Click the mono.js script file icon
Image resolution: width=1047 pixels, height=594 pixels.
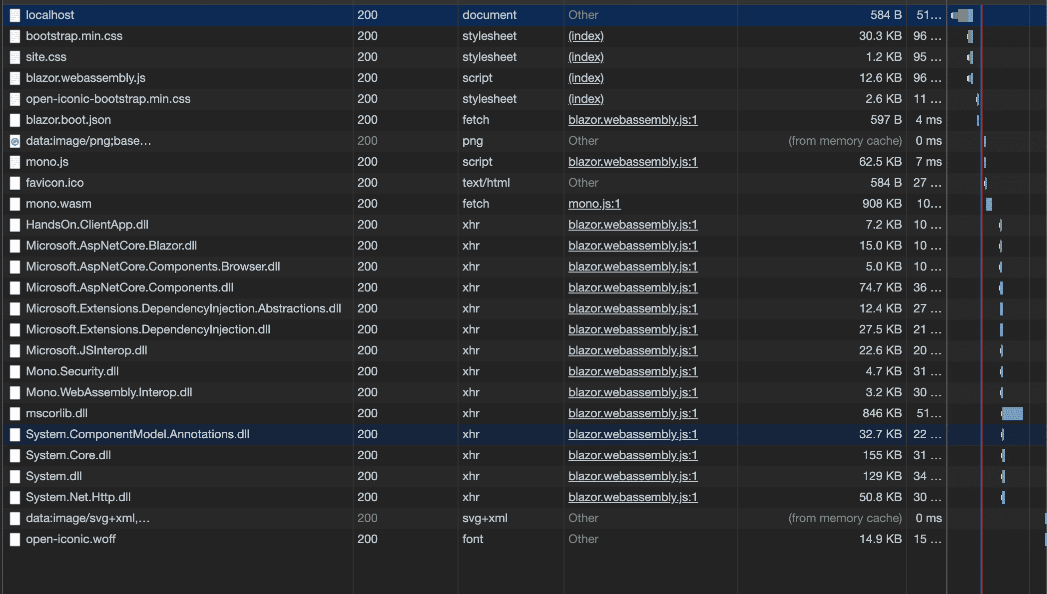pyautogui.click(x=15, y=162)
